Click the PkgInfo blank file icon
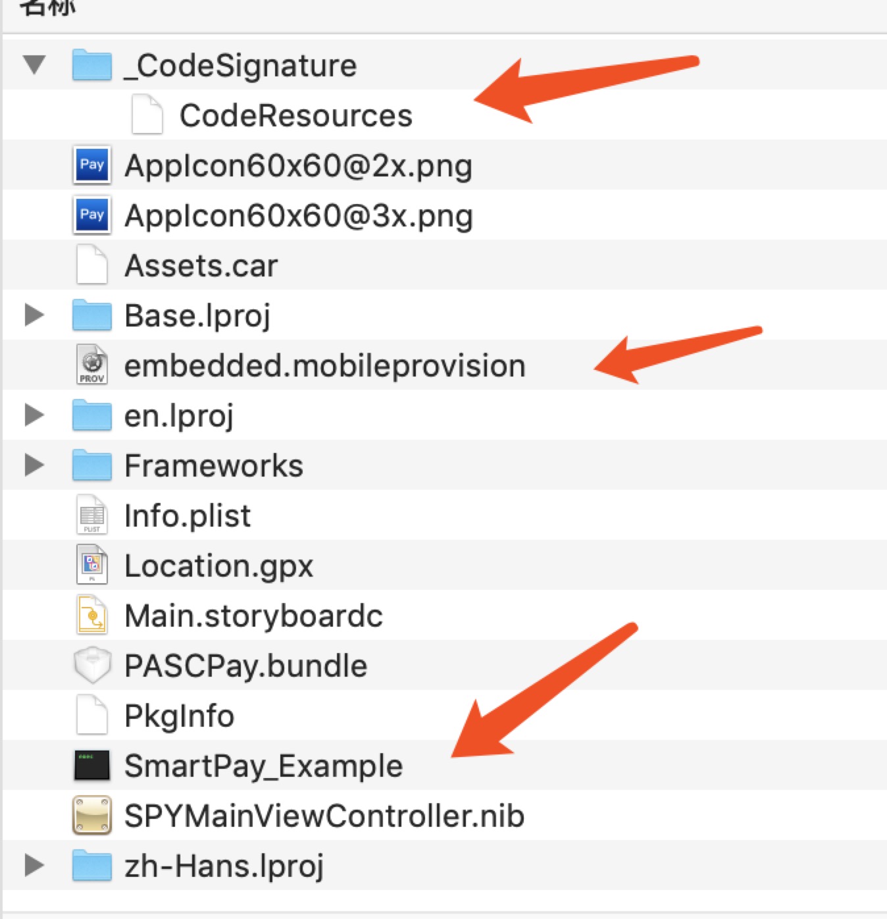The width and height of the screenshot is (887, 919). tap(91, 715)
